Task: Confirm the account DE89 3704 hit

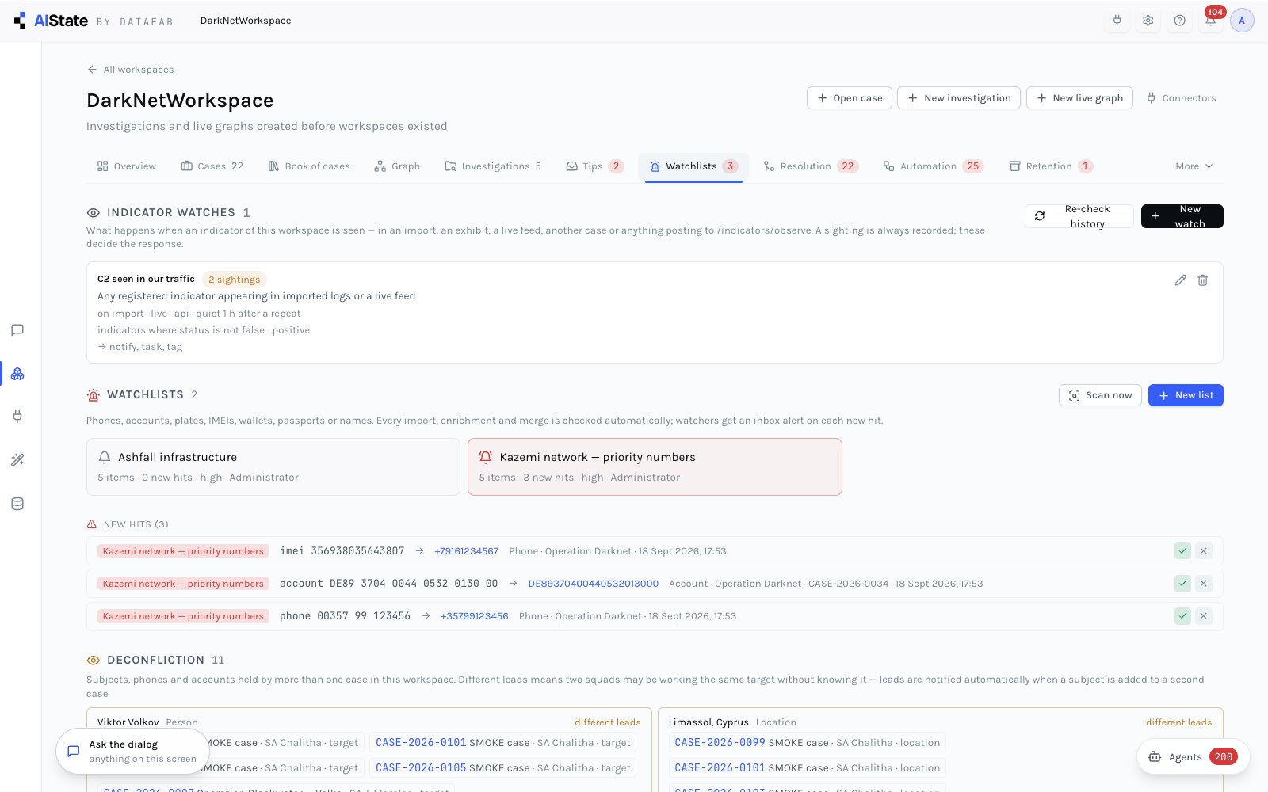Action: [x=1182, y=584]
